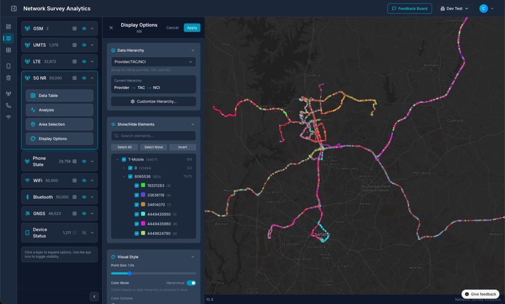Click Cancel in Display Options

coord(172,28)
